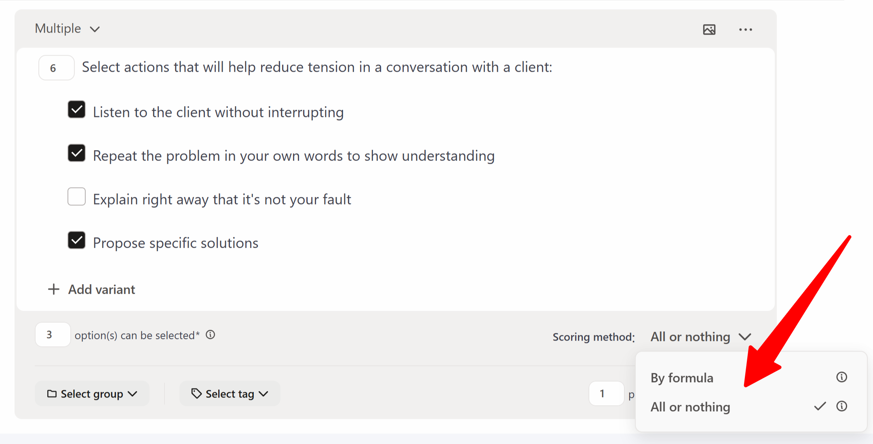Choose By formula scoring method
Image resolution: width=873 pixels, height=444 pixels.
pos(682,378)
